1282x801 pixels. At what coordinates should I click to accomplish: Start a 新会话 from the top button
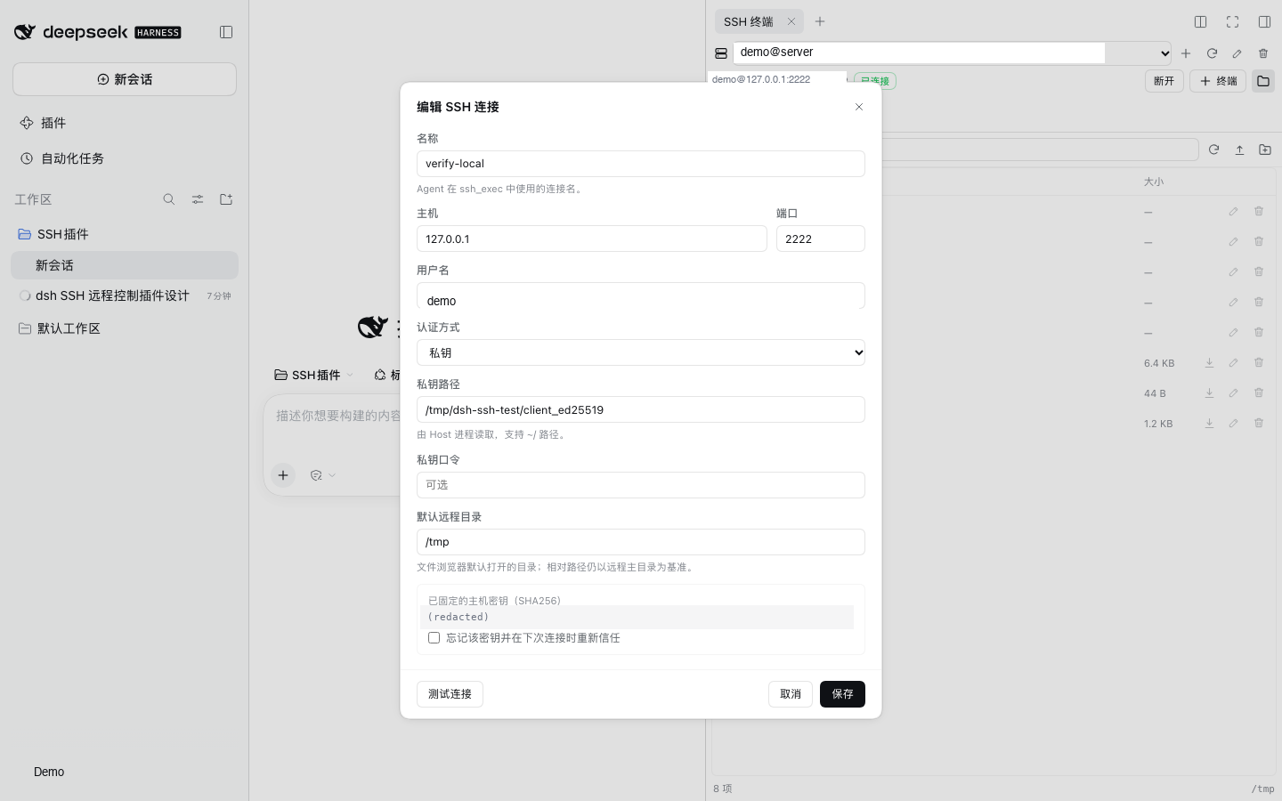click(x=125, y=79)
